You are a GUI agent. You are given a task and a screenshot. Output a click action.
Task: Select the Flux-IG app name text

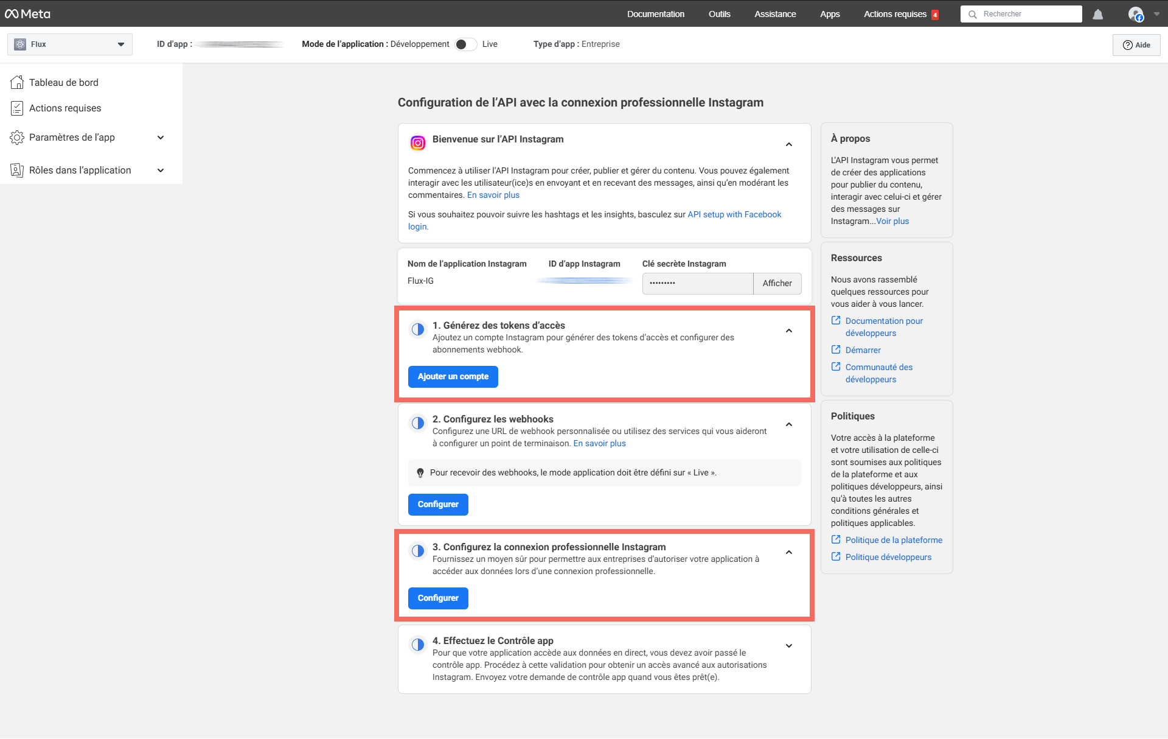point(420,281)
